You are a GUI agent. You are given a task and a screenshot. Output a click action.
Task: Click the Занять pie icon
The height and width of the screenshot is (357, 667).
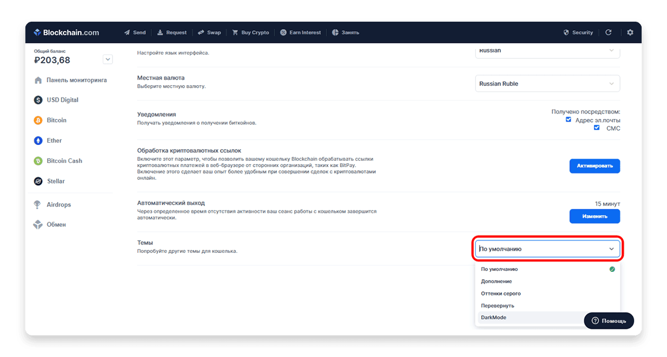coord(335,32)
